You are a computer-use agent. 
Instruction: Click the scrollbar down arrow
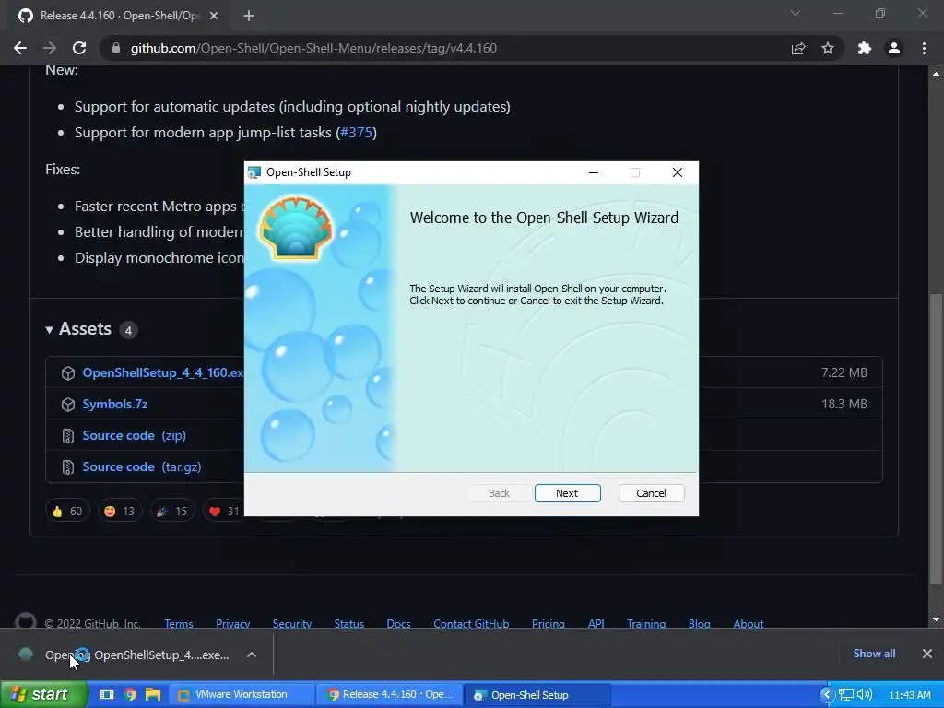(936, 619)
